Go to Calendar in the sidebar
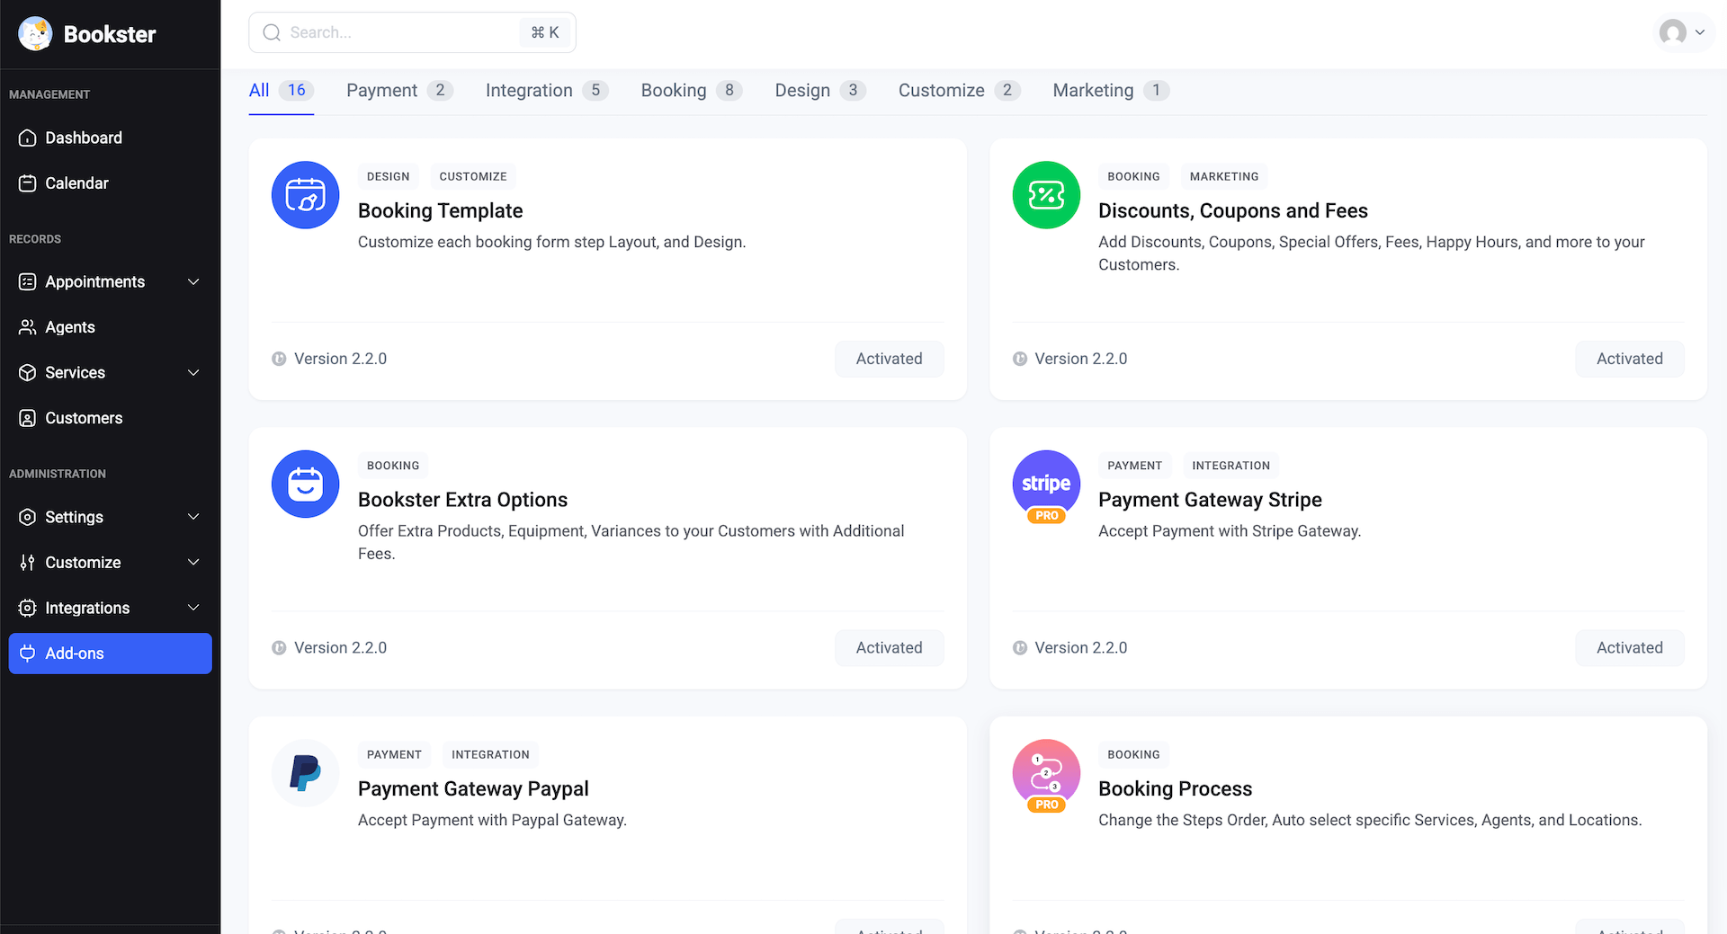Screen dimensions: 1727x934 click(76, 183)
